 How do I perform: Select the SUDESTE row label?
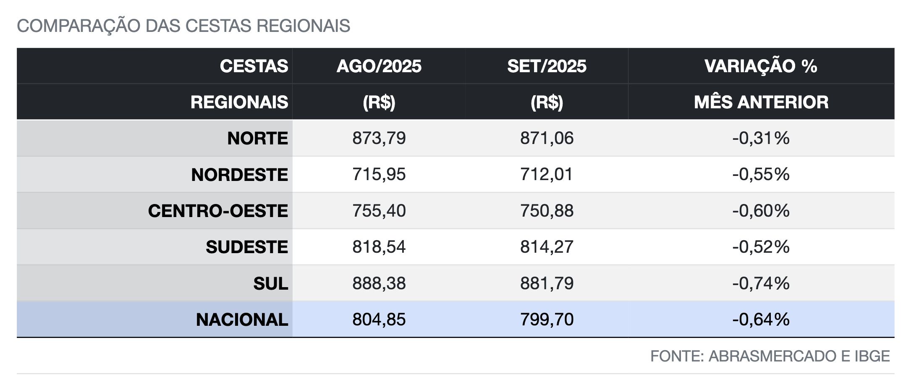coord(246,247)
